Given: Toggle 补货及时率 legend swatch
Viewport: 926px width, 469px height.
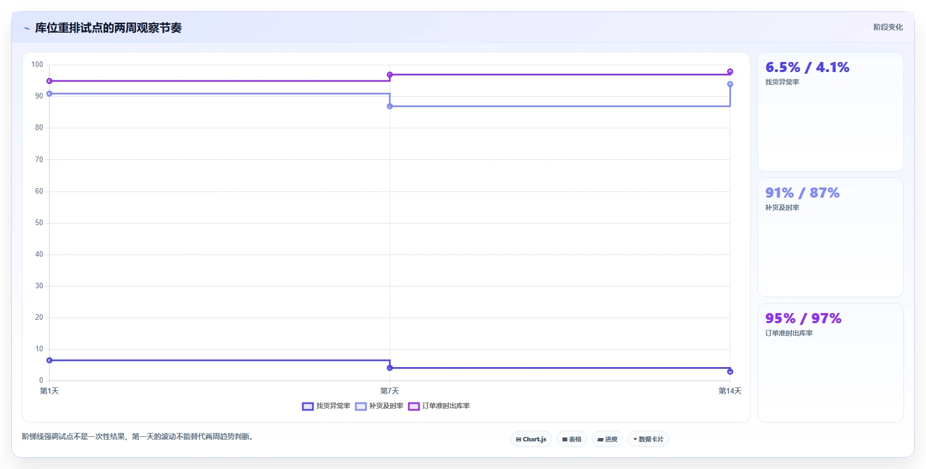Looking at the screenshot, I should click(x=361, y=407).
